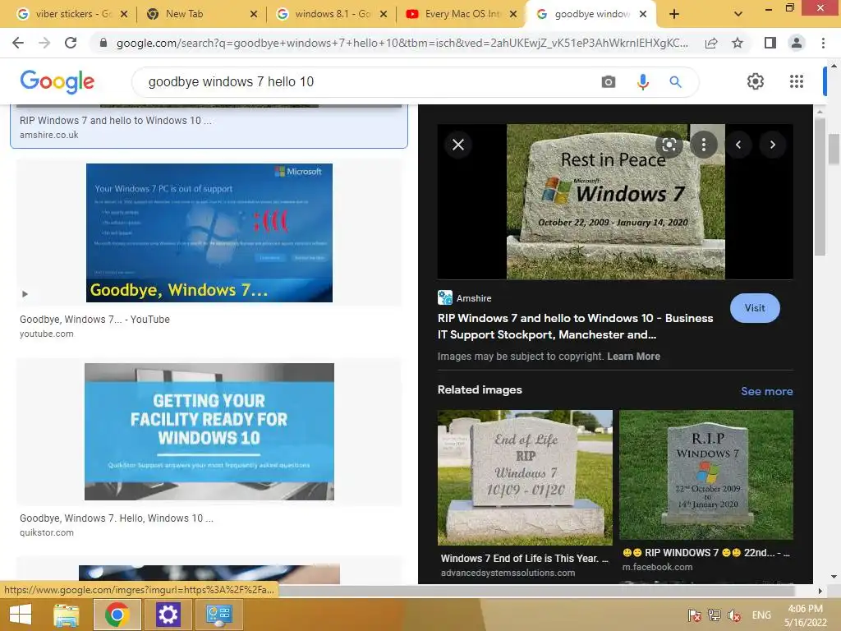Viewport: 841px width, 631px height.
Task: Open the Windows Start button
Action: pos(21,615)
